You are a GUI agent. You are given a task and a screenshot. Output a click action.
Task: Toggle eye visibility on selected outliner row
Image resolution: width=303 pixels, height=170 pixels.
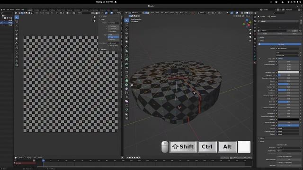[x=9, y=23]
